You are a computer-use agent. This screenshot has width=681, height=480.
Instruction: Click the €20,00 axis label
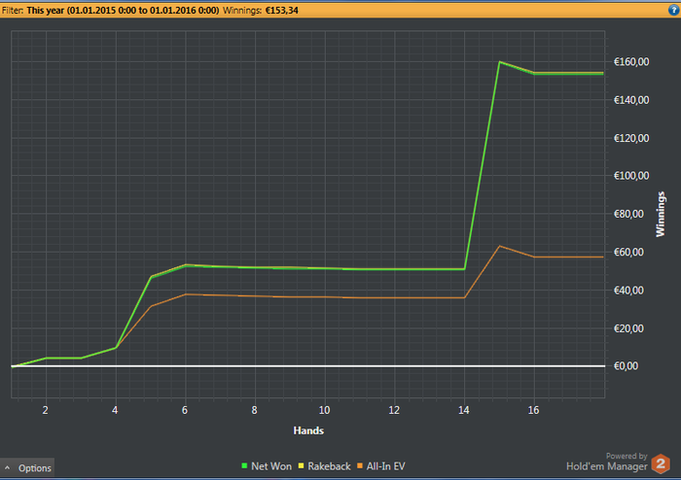pos(628,328)
